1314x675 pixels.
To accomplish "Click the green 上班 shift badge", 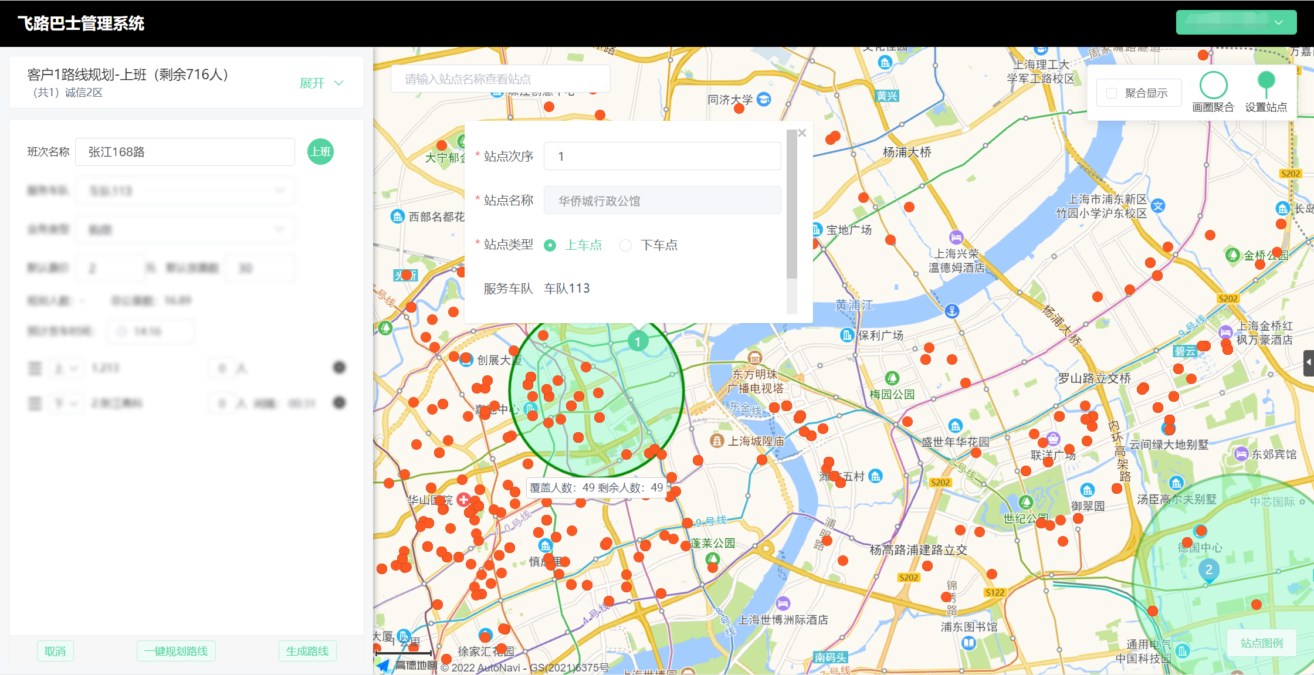I will pos(320,152).
